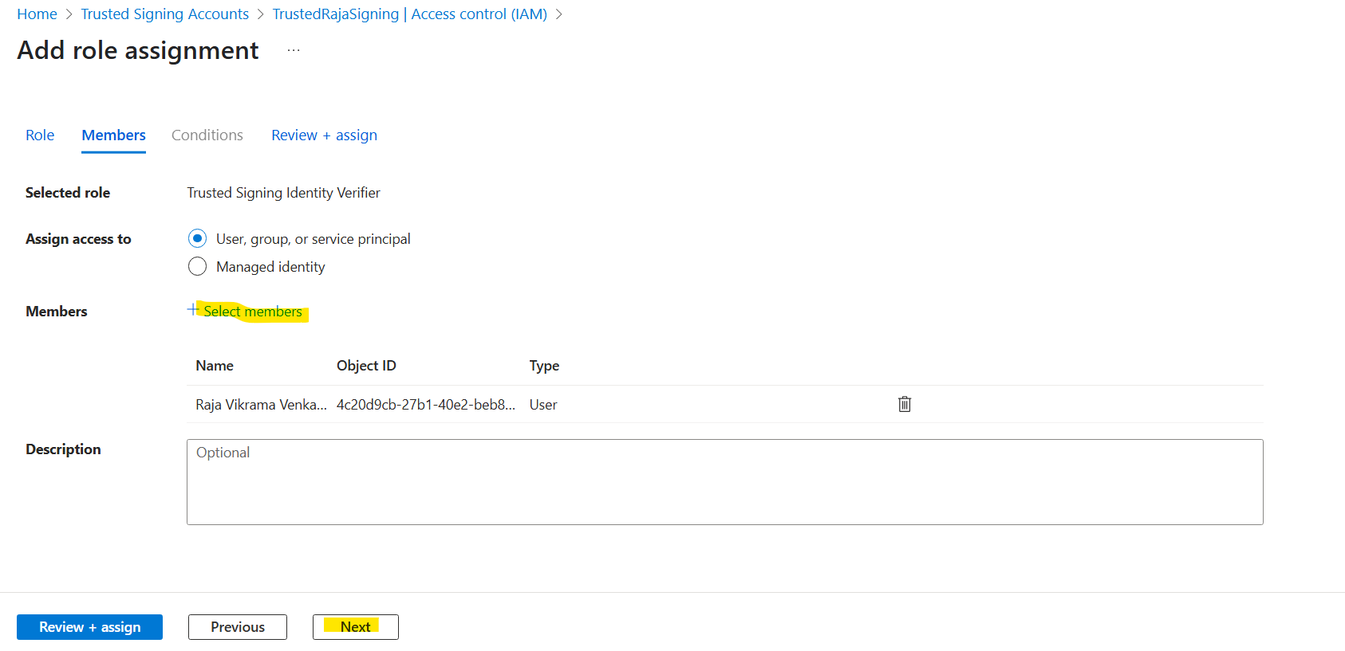Click the Selected role label
Viewport: 1345px width, 651px height.
point(68,193)
